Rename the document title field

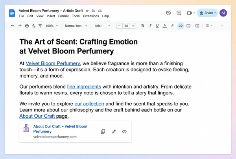click(51, 11)
